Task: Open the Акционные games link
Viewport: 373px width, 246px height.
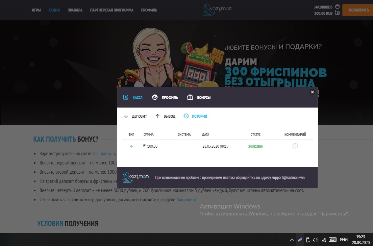Action: pos(187,200)
